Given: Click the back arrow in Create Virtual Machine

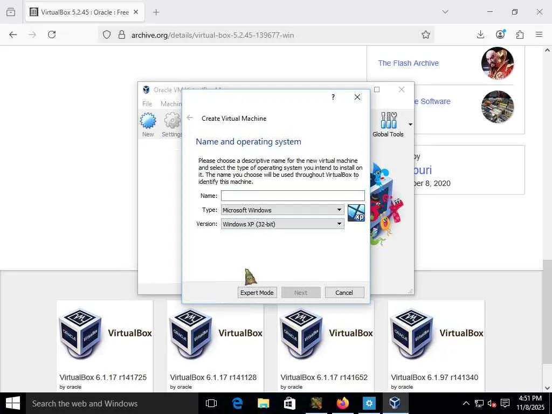Looking at the screenshot, I should pyautogui.click(x=190, y=118).
